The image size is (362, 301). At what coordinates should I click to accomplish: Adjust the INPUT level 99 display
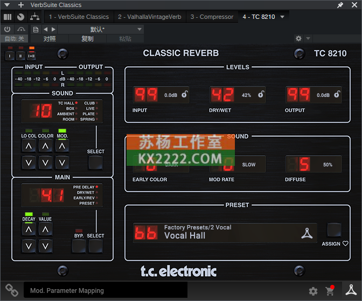click(146, 95)
